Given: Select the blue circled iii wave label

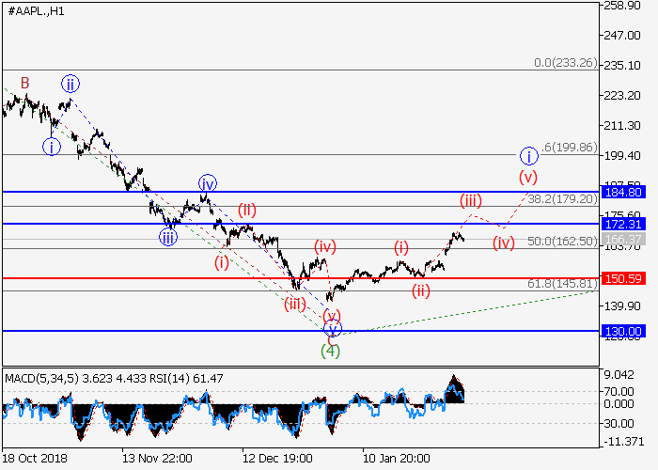Looking at the screenshot, I should tap(168, 238).
